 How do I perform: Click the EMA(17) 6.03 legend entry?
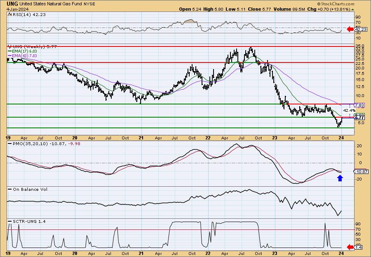coord(23,51)
